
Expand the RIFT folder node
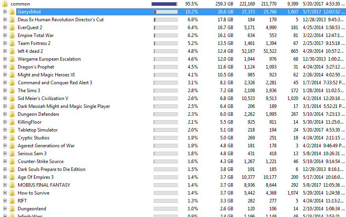(x=5, y=201)
